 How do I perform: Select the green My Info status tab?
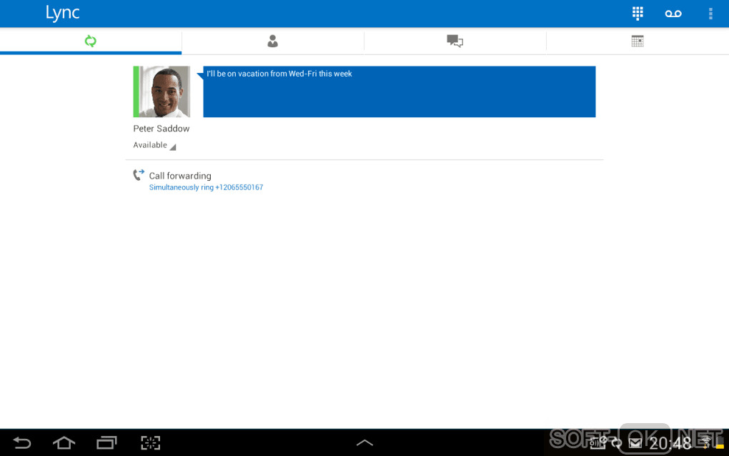click(x=91, y=41)
